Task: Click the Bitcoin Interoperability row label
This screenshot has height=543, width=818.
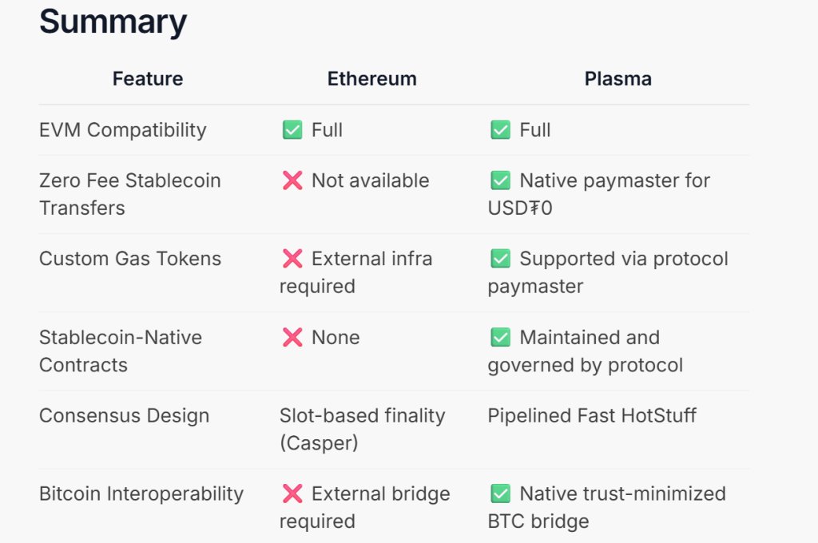Action: pyautogui.click(x=141, y=493)
